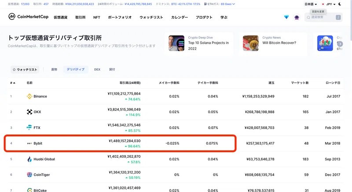The height and width of the screenshot is (192, 352).
Task: Open the 学ぶ menu
Action: pyautogui.click(x=224, y=18)
